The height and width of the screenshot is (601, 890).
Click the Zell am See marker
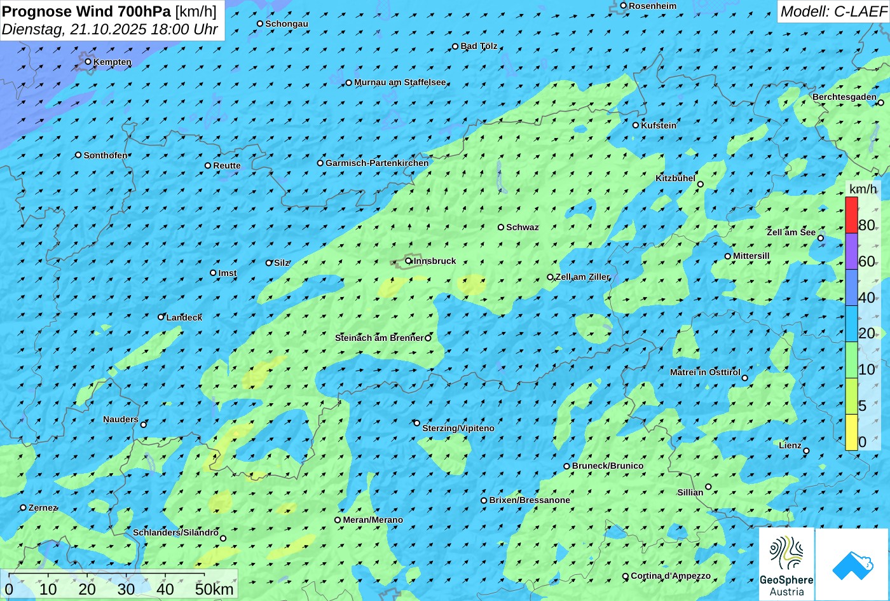tap(821, 238)
